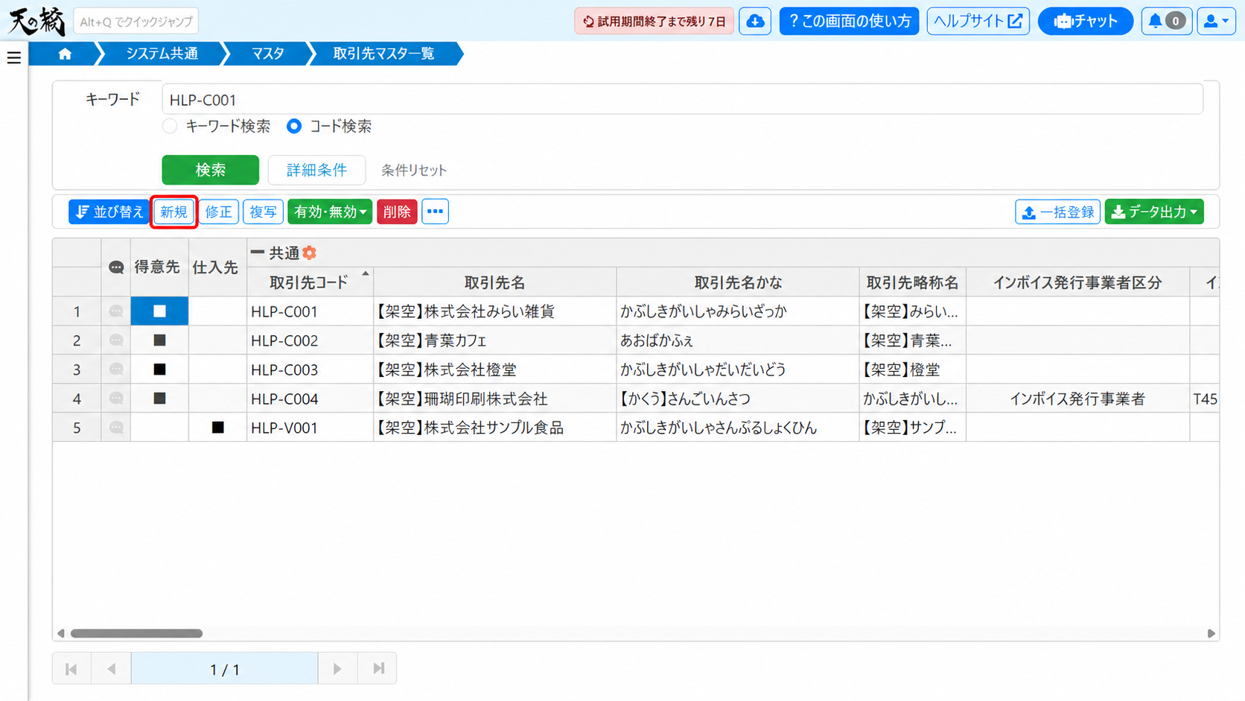Click 複写 copy button
Screen dimensions: 1245x701
pos(263,212)
